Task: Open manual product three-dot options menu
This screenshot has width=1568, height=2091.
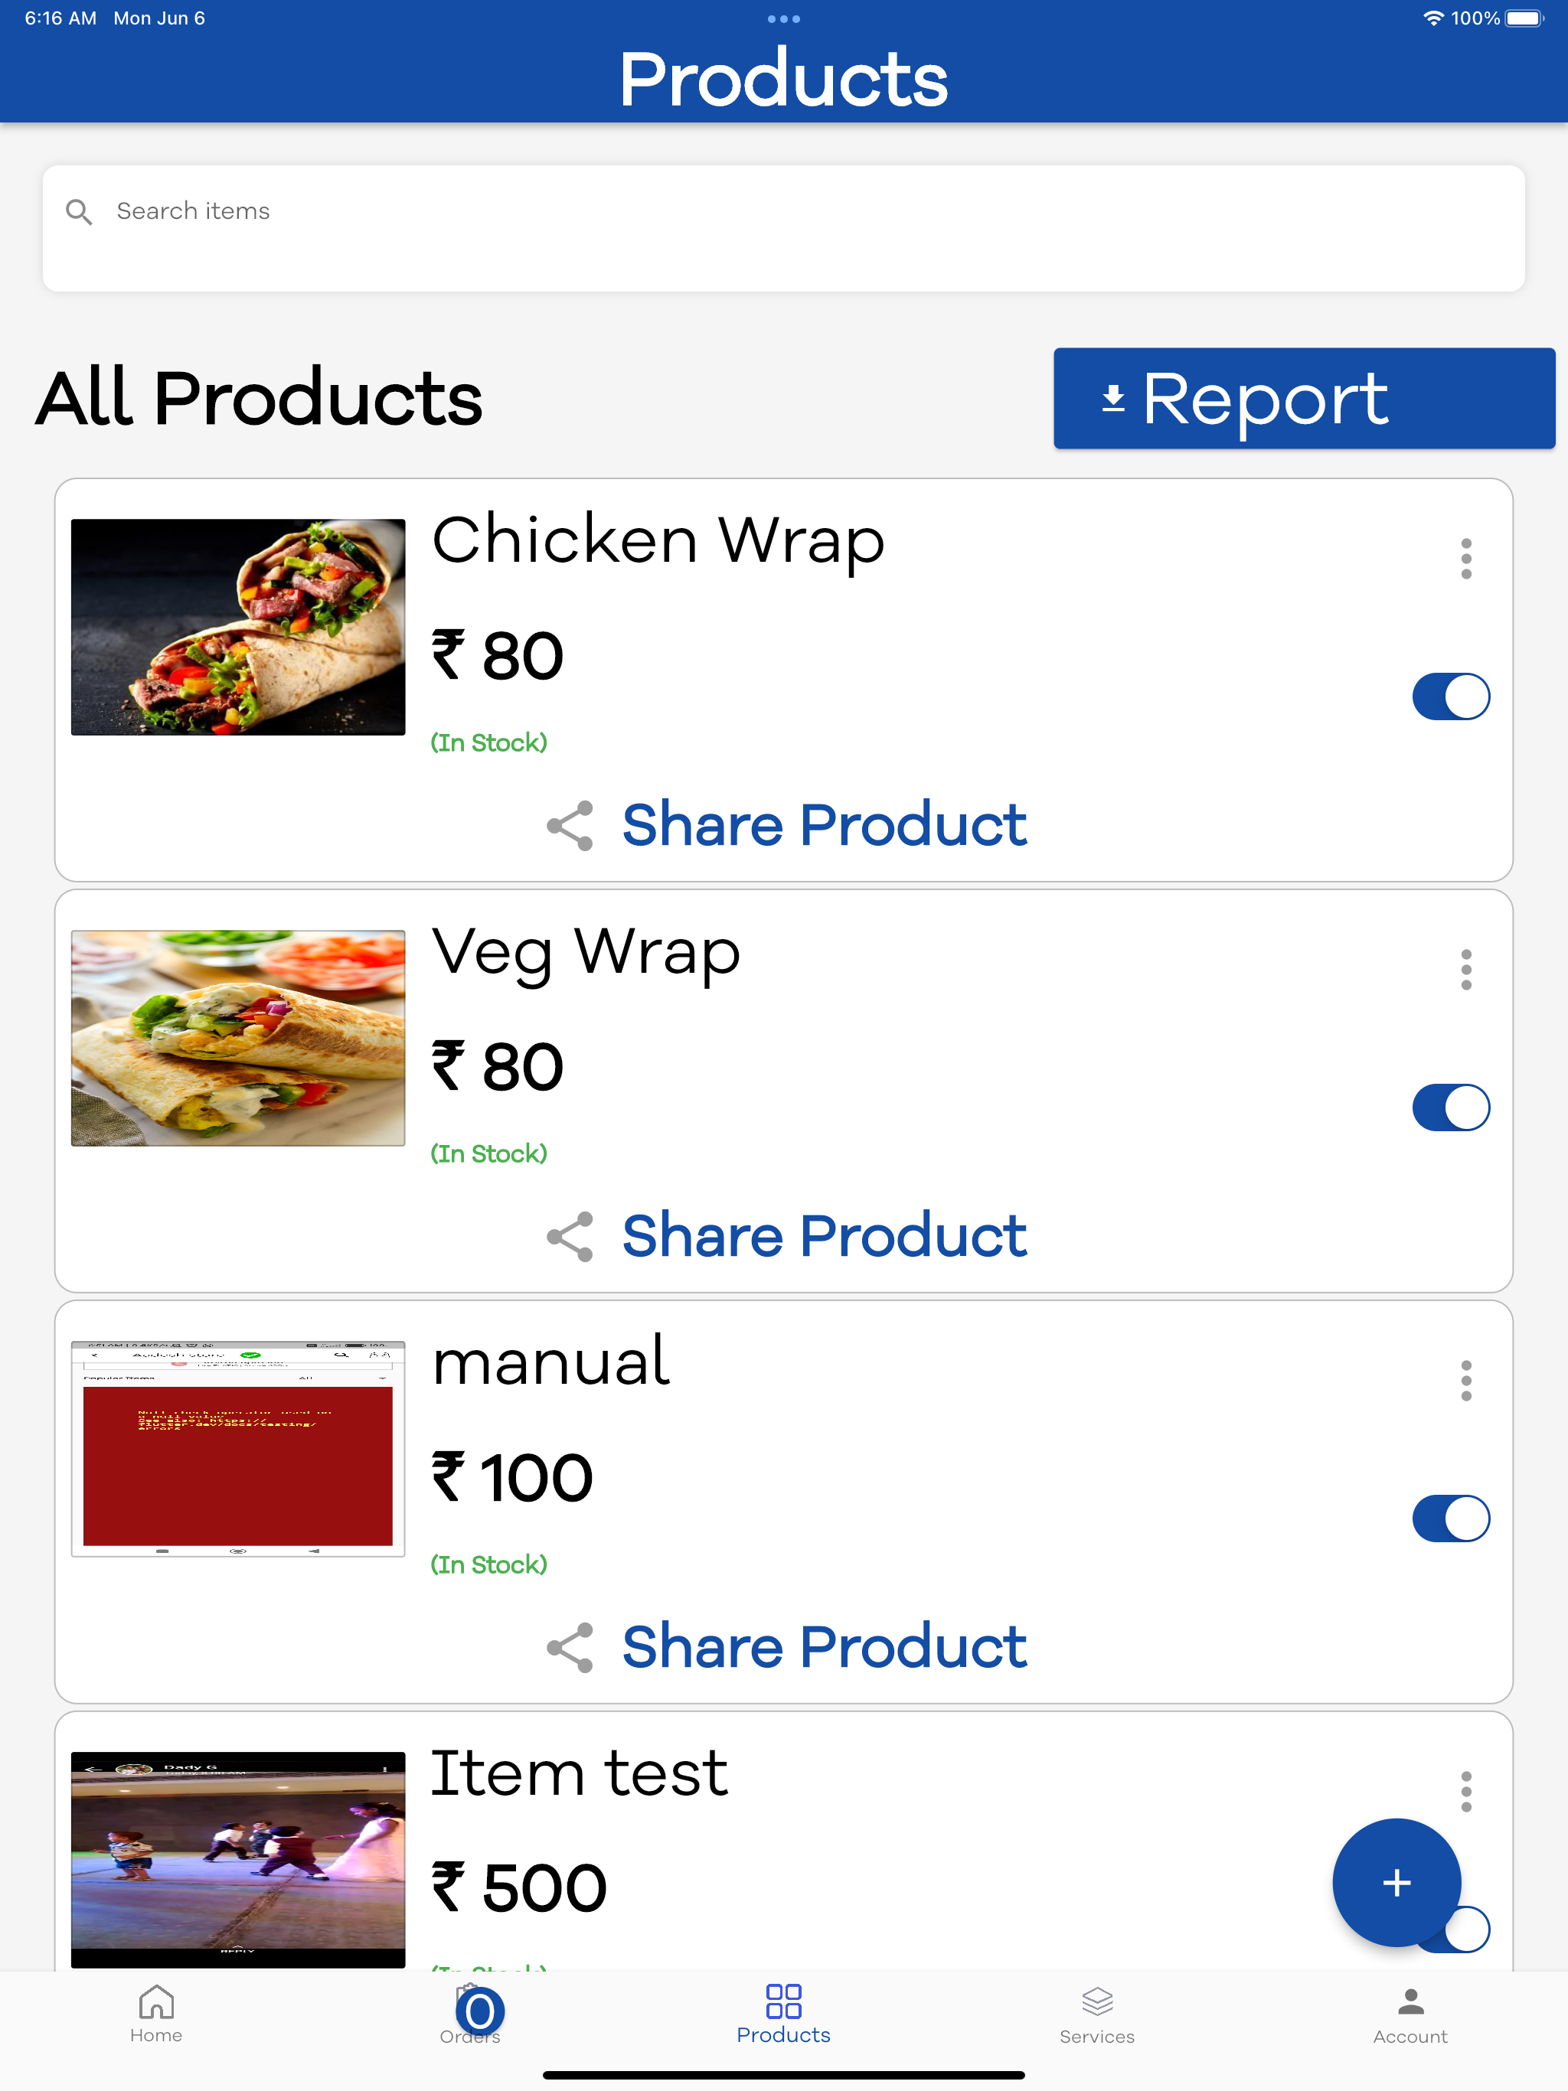Action: pyautogui.click(x=1466, y=1381)
